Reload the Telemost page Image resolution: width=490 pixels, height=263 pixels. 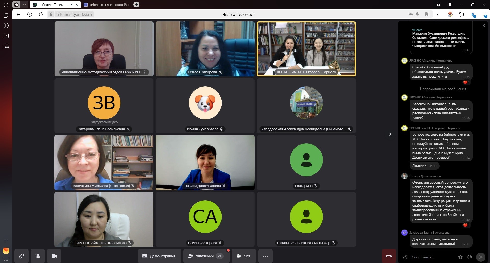(41, 14)
